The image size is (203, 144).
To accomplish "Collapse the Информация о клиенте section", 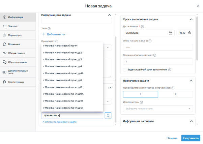I will click(x=191, y=121).
